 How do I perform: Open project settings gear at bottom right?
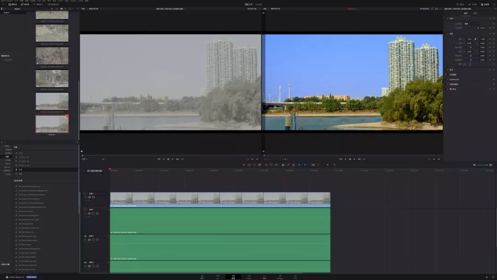coord(493,277)
